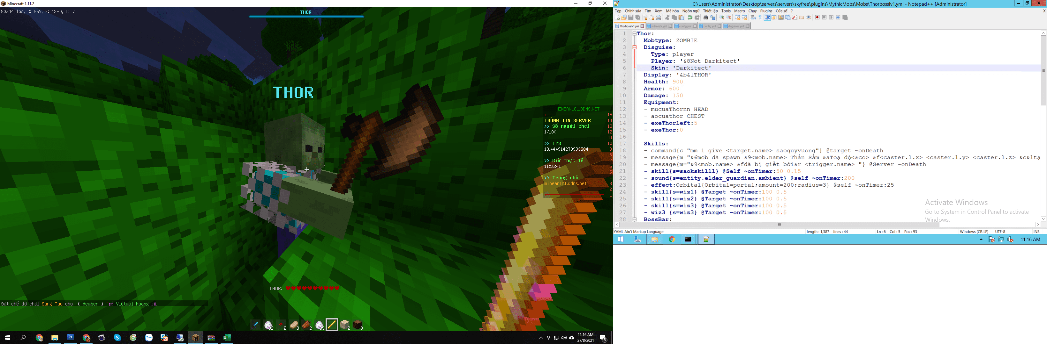Toggle the Indent guide toolbar button

click(x=767, y=18)
